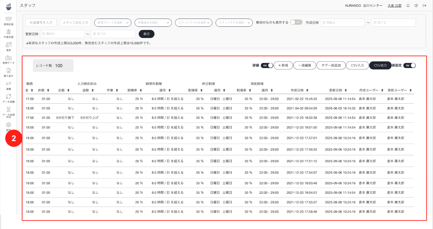Click the 社員番号を入力 field
433x229 pixels.
coord(41,23)
